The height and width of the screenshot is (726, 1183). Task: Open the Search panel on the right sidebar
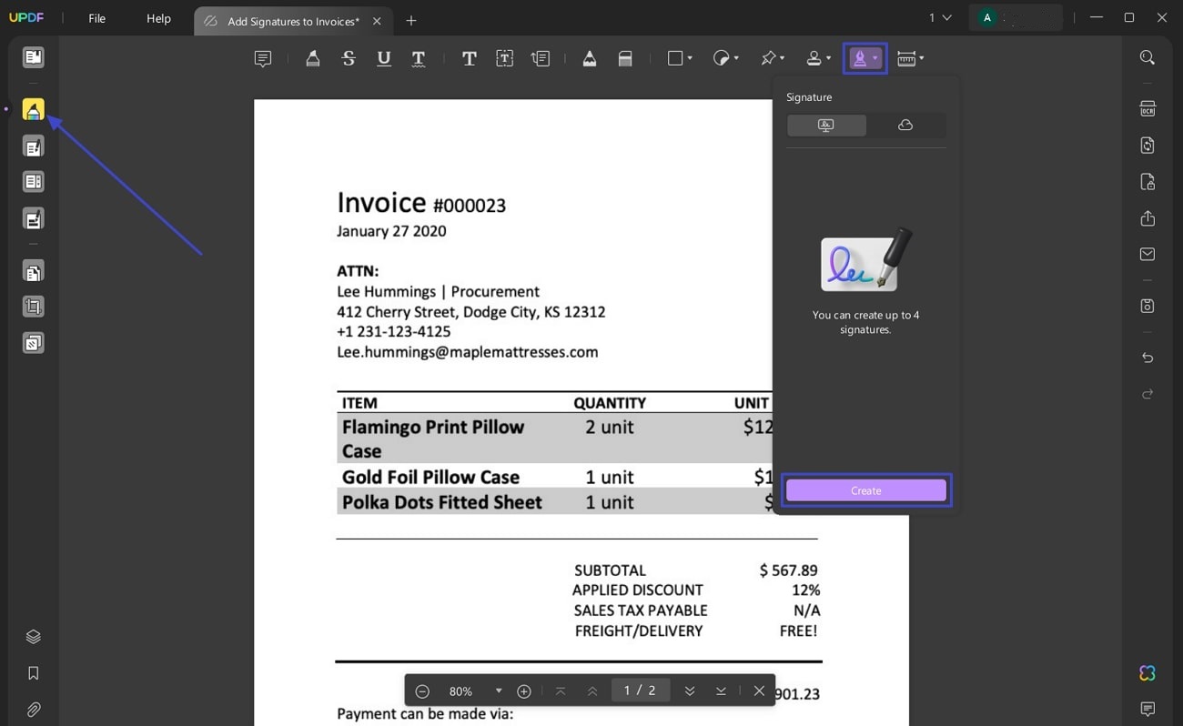[1147, 56]
